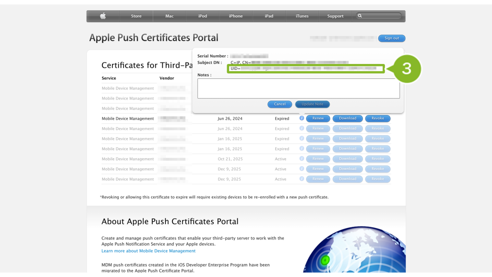This screenshot has height=277, width=492.
Task: Open the iPhone navigation tab
Action: 235,16
